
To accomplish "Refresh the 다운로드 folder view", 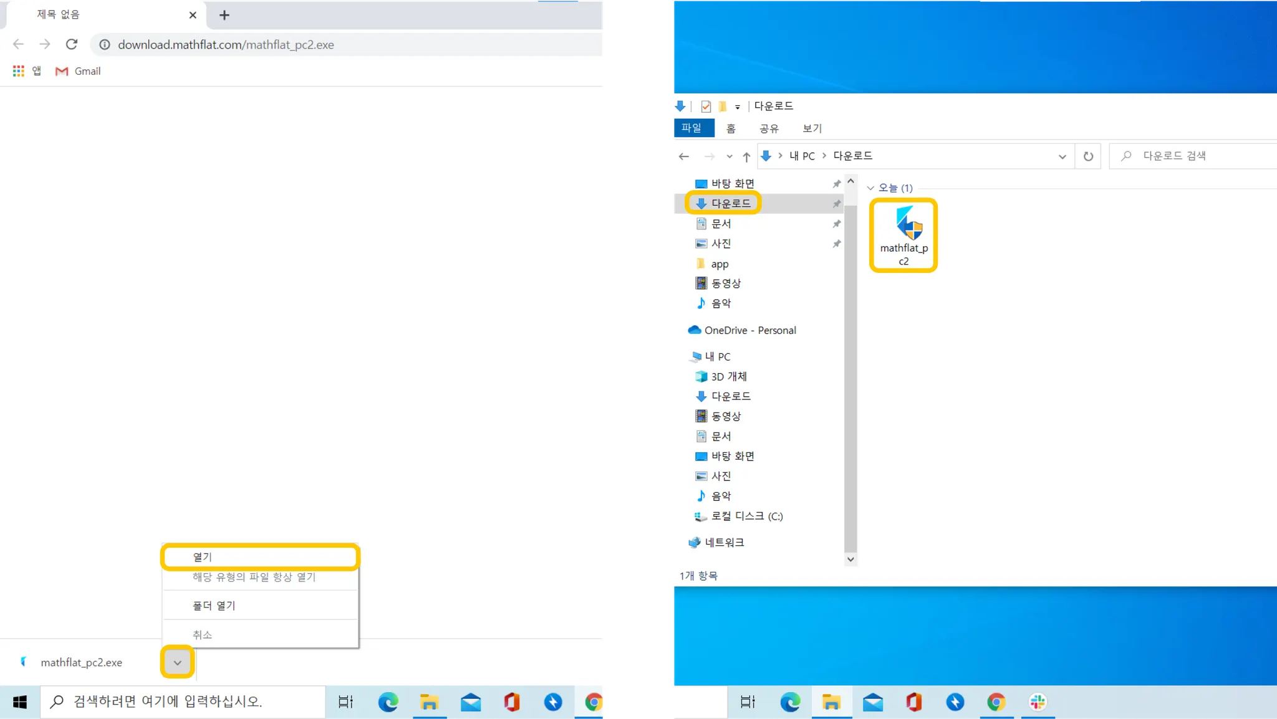I will click(x=1088, y=156).
